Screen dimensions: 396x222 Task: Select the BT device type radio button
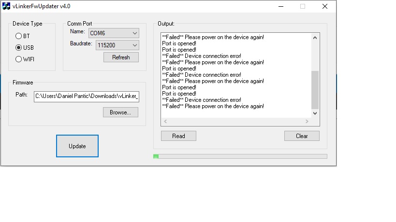19,36
